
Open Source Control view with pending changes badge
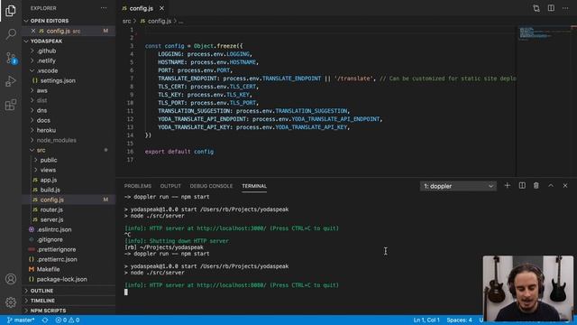coord(11,58)
